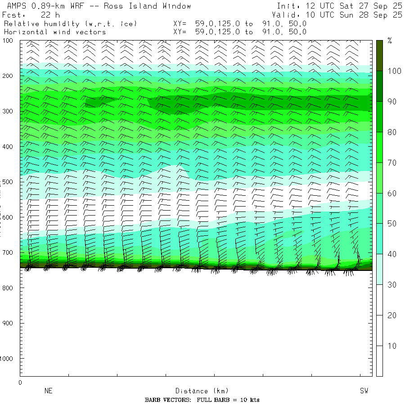Select the colorbar label '80'
Screen dimensions: 405x405
(x=392, y=132)
